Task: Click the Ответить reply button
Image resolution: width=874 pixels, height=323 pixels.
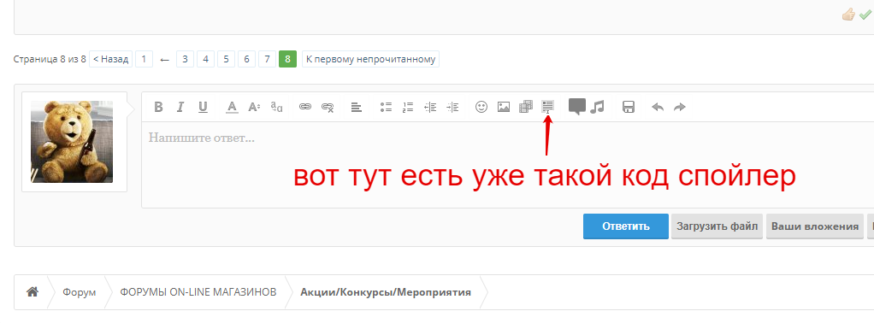Action: coord(626,226)
